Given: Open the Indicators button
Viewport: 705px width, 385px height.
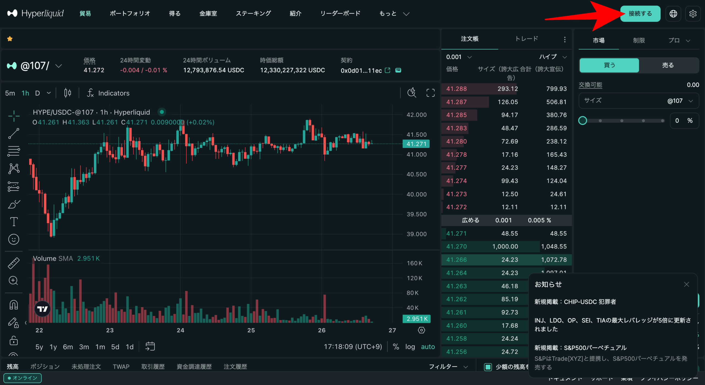Looking at the screenshot, I should (108, 93).
